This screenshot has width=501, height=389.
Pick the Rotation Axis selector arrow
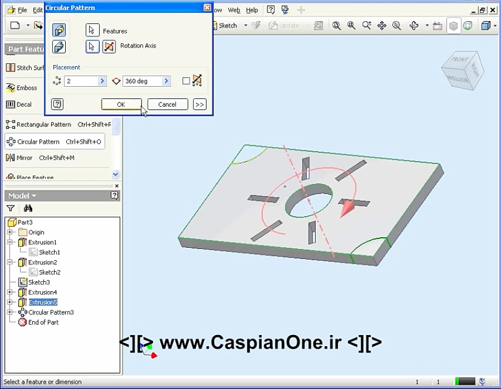[x=92, y=46]
